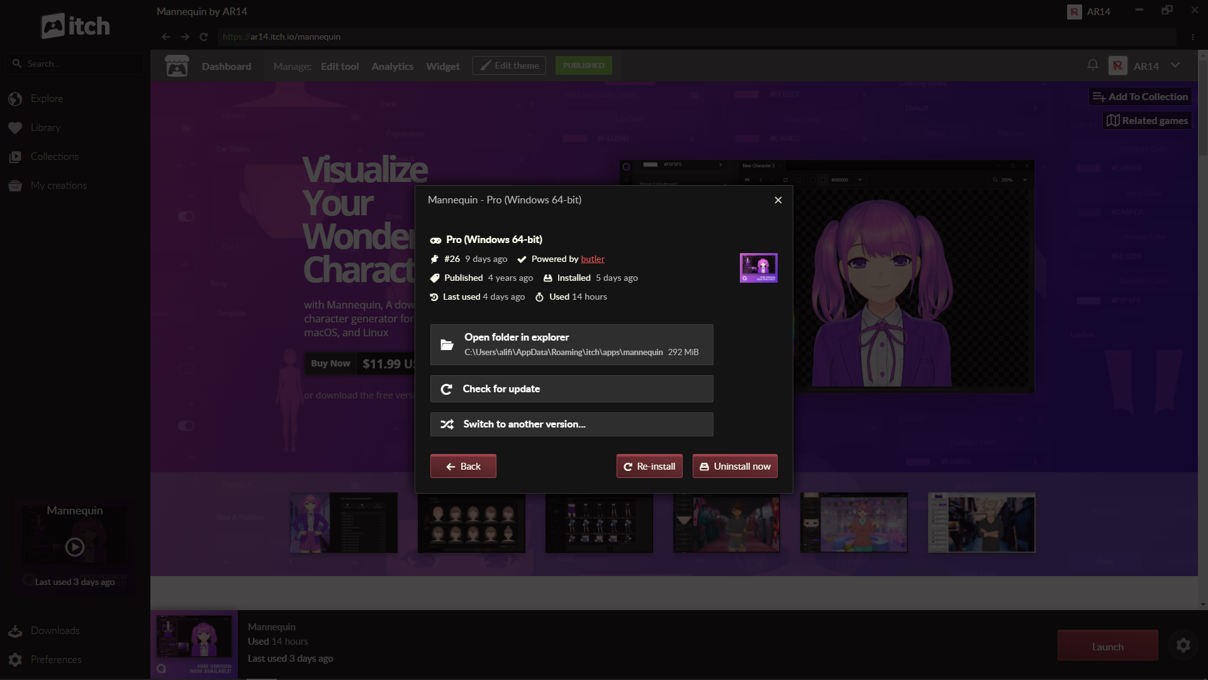Go Back in the dialog
Image resolution: width=1208 pixels, height=680 pixels.
pyautogui.click(x=463, y=467)
